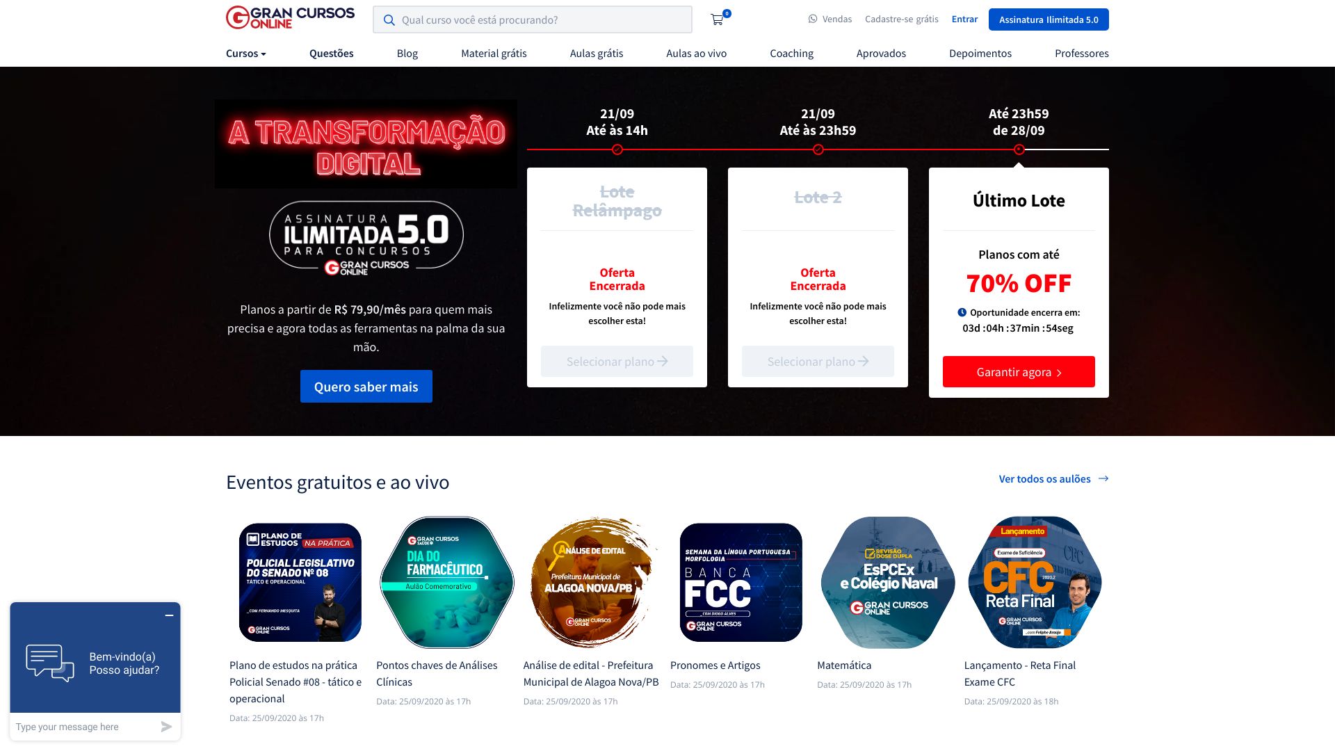This screenshot has height=751, width=1335.
Task: Focus the course search field
Action: [x=533, y=19]
